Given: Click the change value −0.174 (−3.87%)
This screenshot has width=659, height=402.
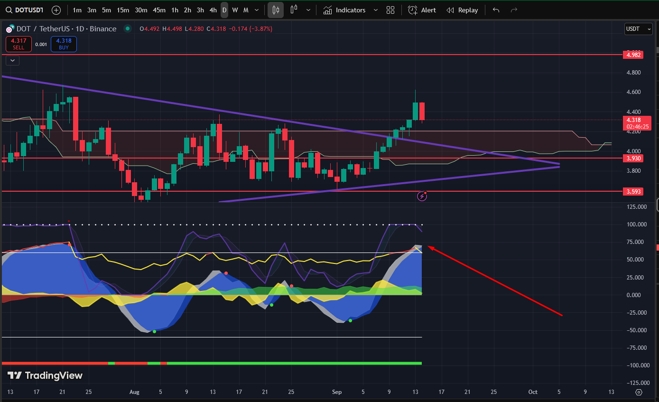Looking at the screenshot, I should [251, 28].
